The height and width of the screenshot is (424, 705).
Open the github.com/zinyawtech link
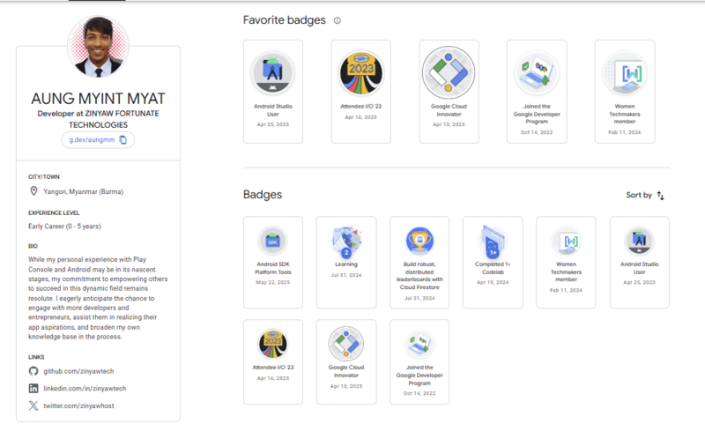(78, 371)
